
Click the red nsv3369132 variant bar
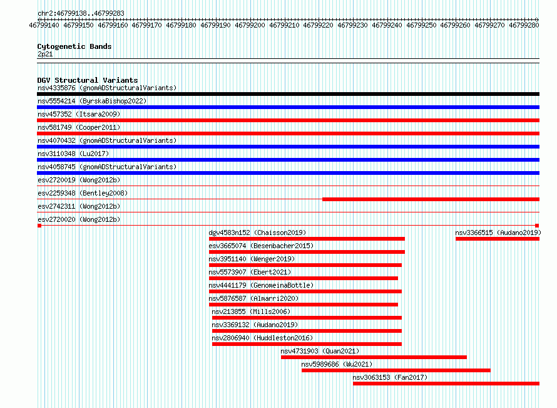pos(307,331)
